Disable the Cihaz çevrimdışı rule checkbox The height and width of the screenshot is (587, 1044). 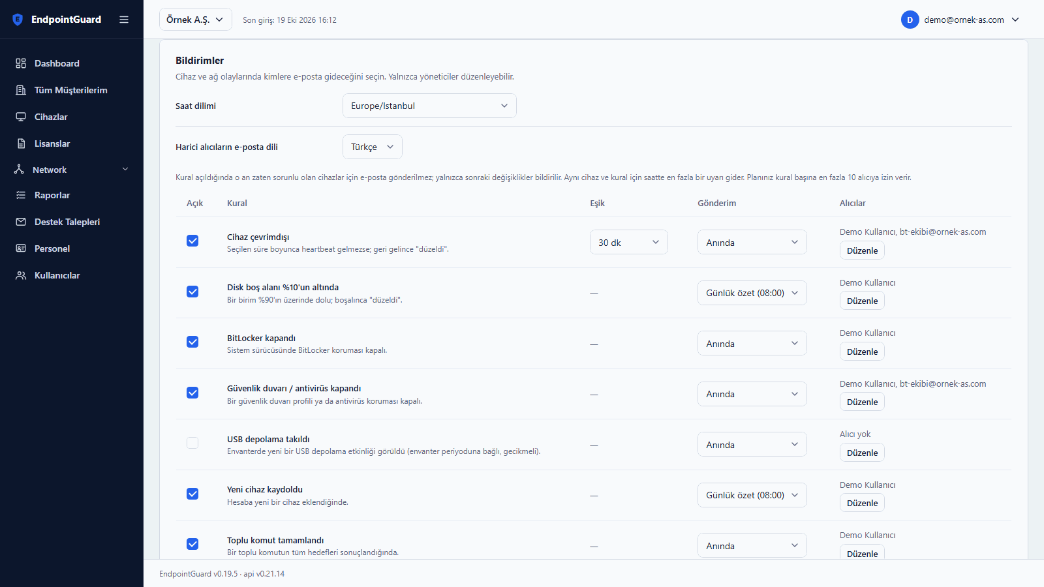192,241
